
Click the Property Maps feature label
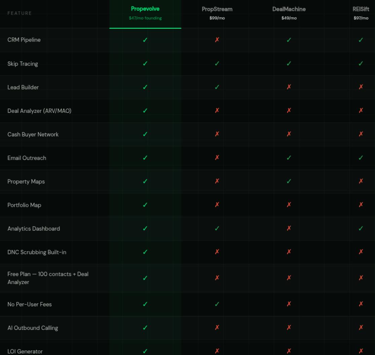[x=26, y=182]
